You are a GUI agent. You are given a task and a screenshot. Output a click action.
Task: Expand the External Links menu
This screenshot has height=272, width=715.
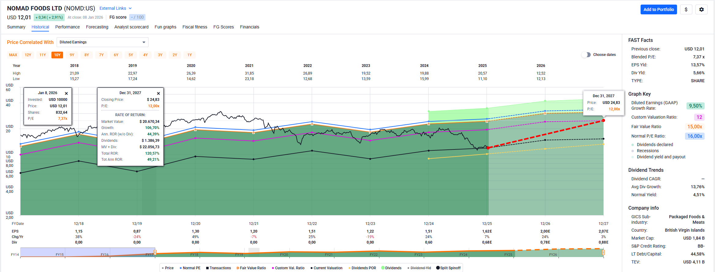(115, 8)
